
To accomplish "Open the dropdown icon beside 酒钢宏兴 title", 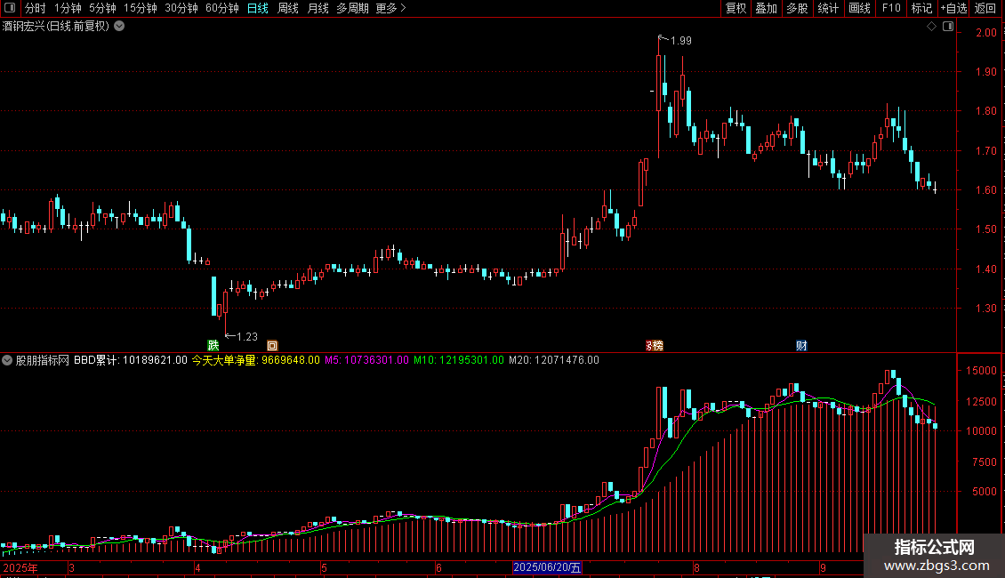I will (x=119, y=26).
